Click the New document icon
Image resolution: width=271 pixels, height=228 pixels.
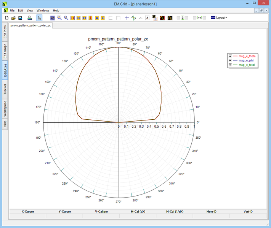coord(6,18)
